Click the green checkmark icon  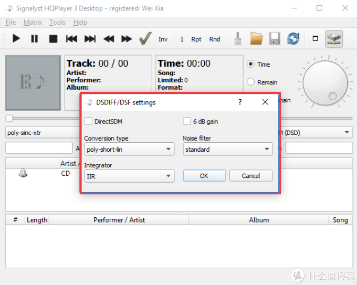point(145,38)
